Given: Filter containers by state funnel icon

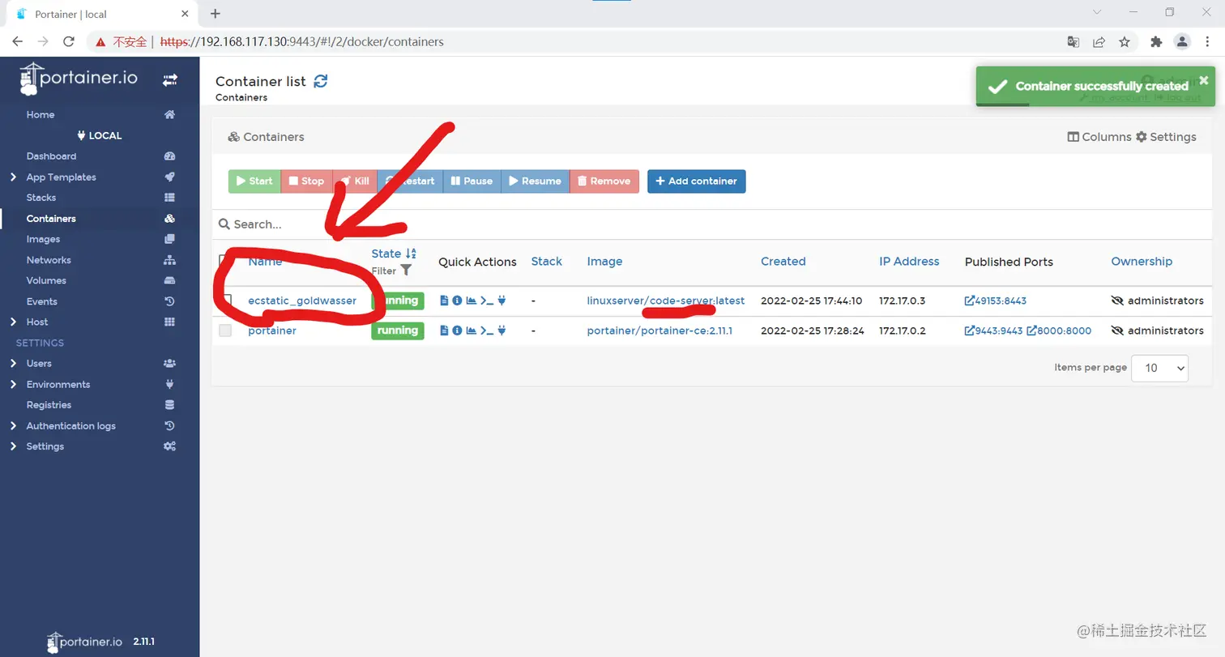Looking at the screenshot, I should [406, 271].
